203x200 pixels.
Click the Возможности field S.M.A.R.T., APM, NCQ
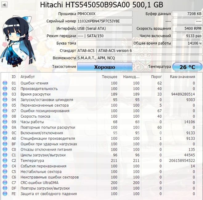coord(140,58)
